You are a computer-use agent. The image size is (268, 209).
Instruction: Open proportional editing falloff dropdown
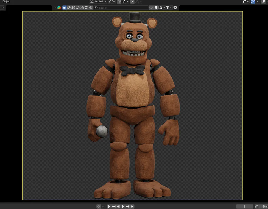click(138, 1)
